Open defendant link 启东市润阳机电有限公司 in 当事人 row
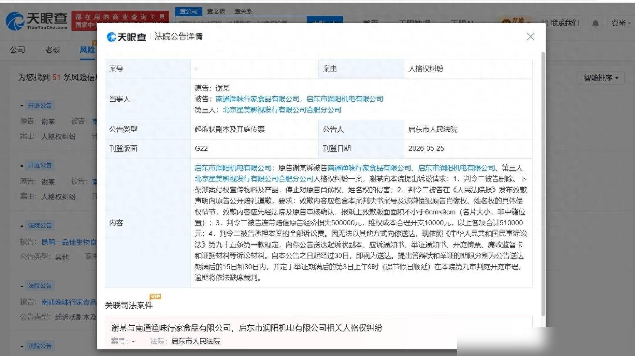The width and height of the screenshot is (635, 356). point(345,99)
